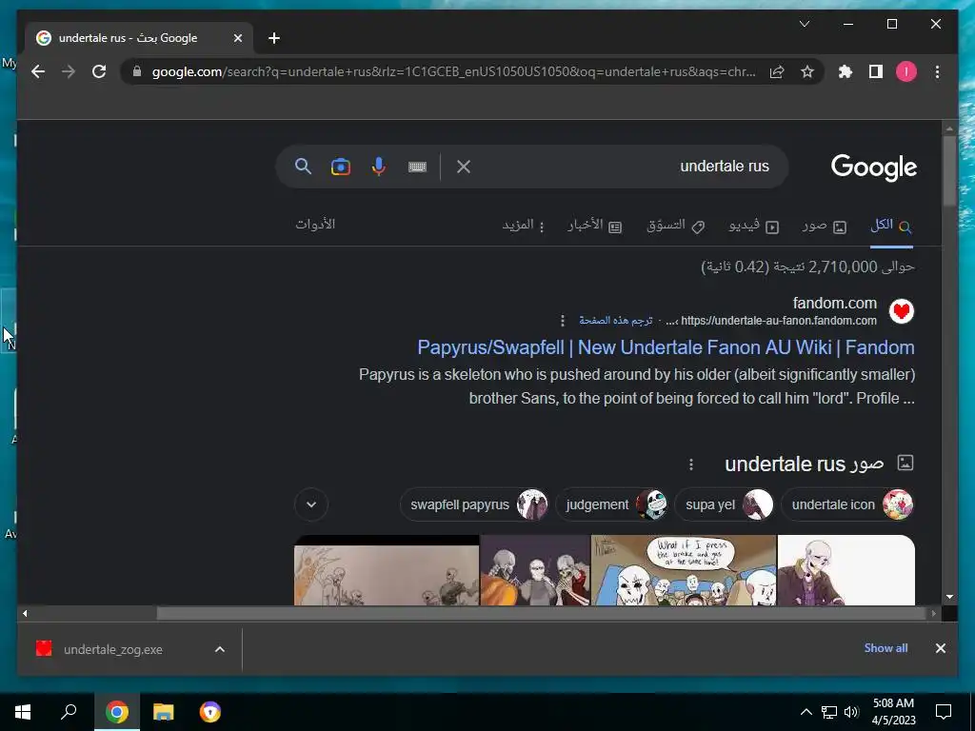
Task: Switch to the التسوق (Shopping) tab
Action: pos(675,226)
